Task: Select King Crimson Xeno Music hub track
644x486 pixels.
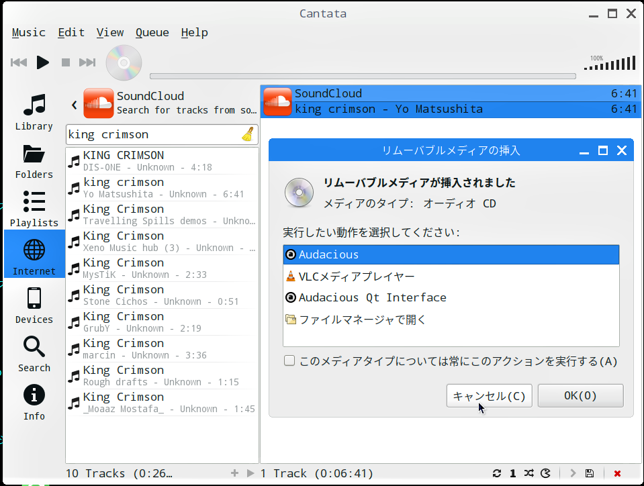Action: pos(163,242)
